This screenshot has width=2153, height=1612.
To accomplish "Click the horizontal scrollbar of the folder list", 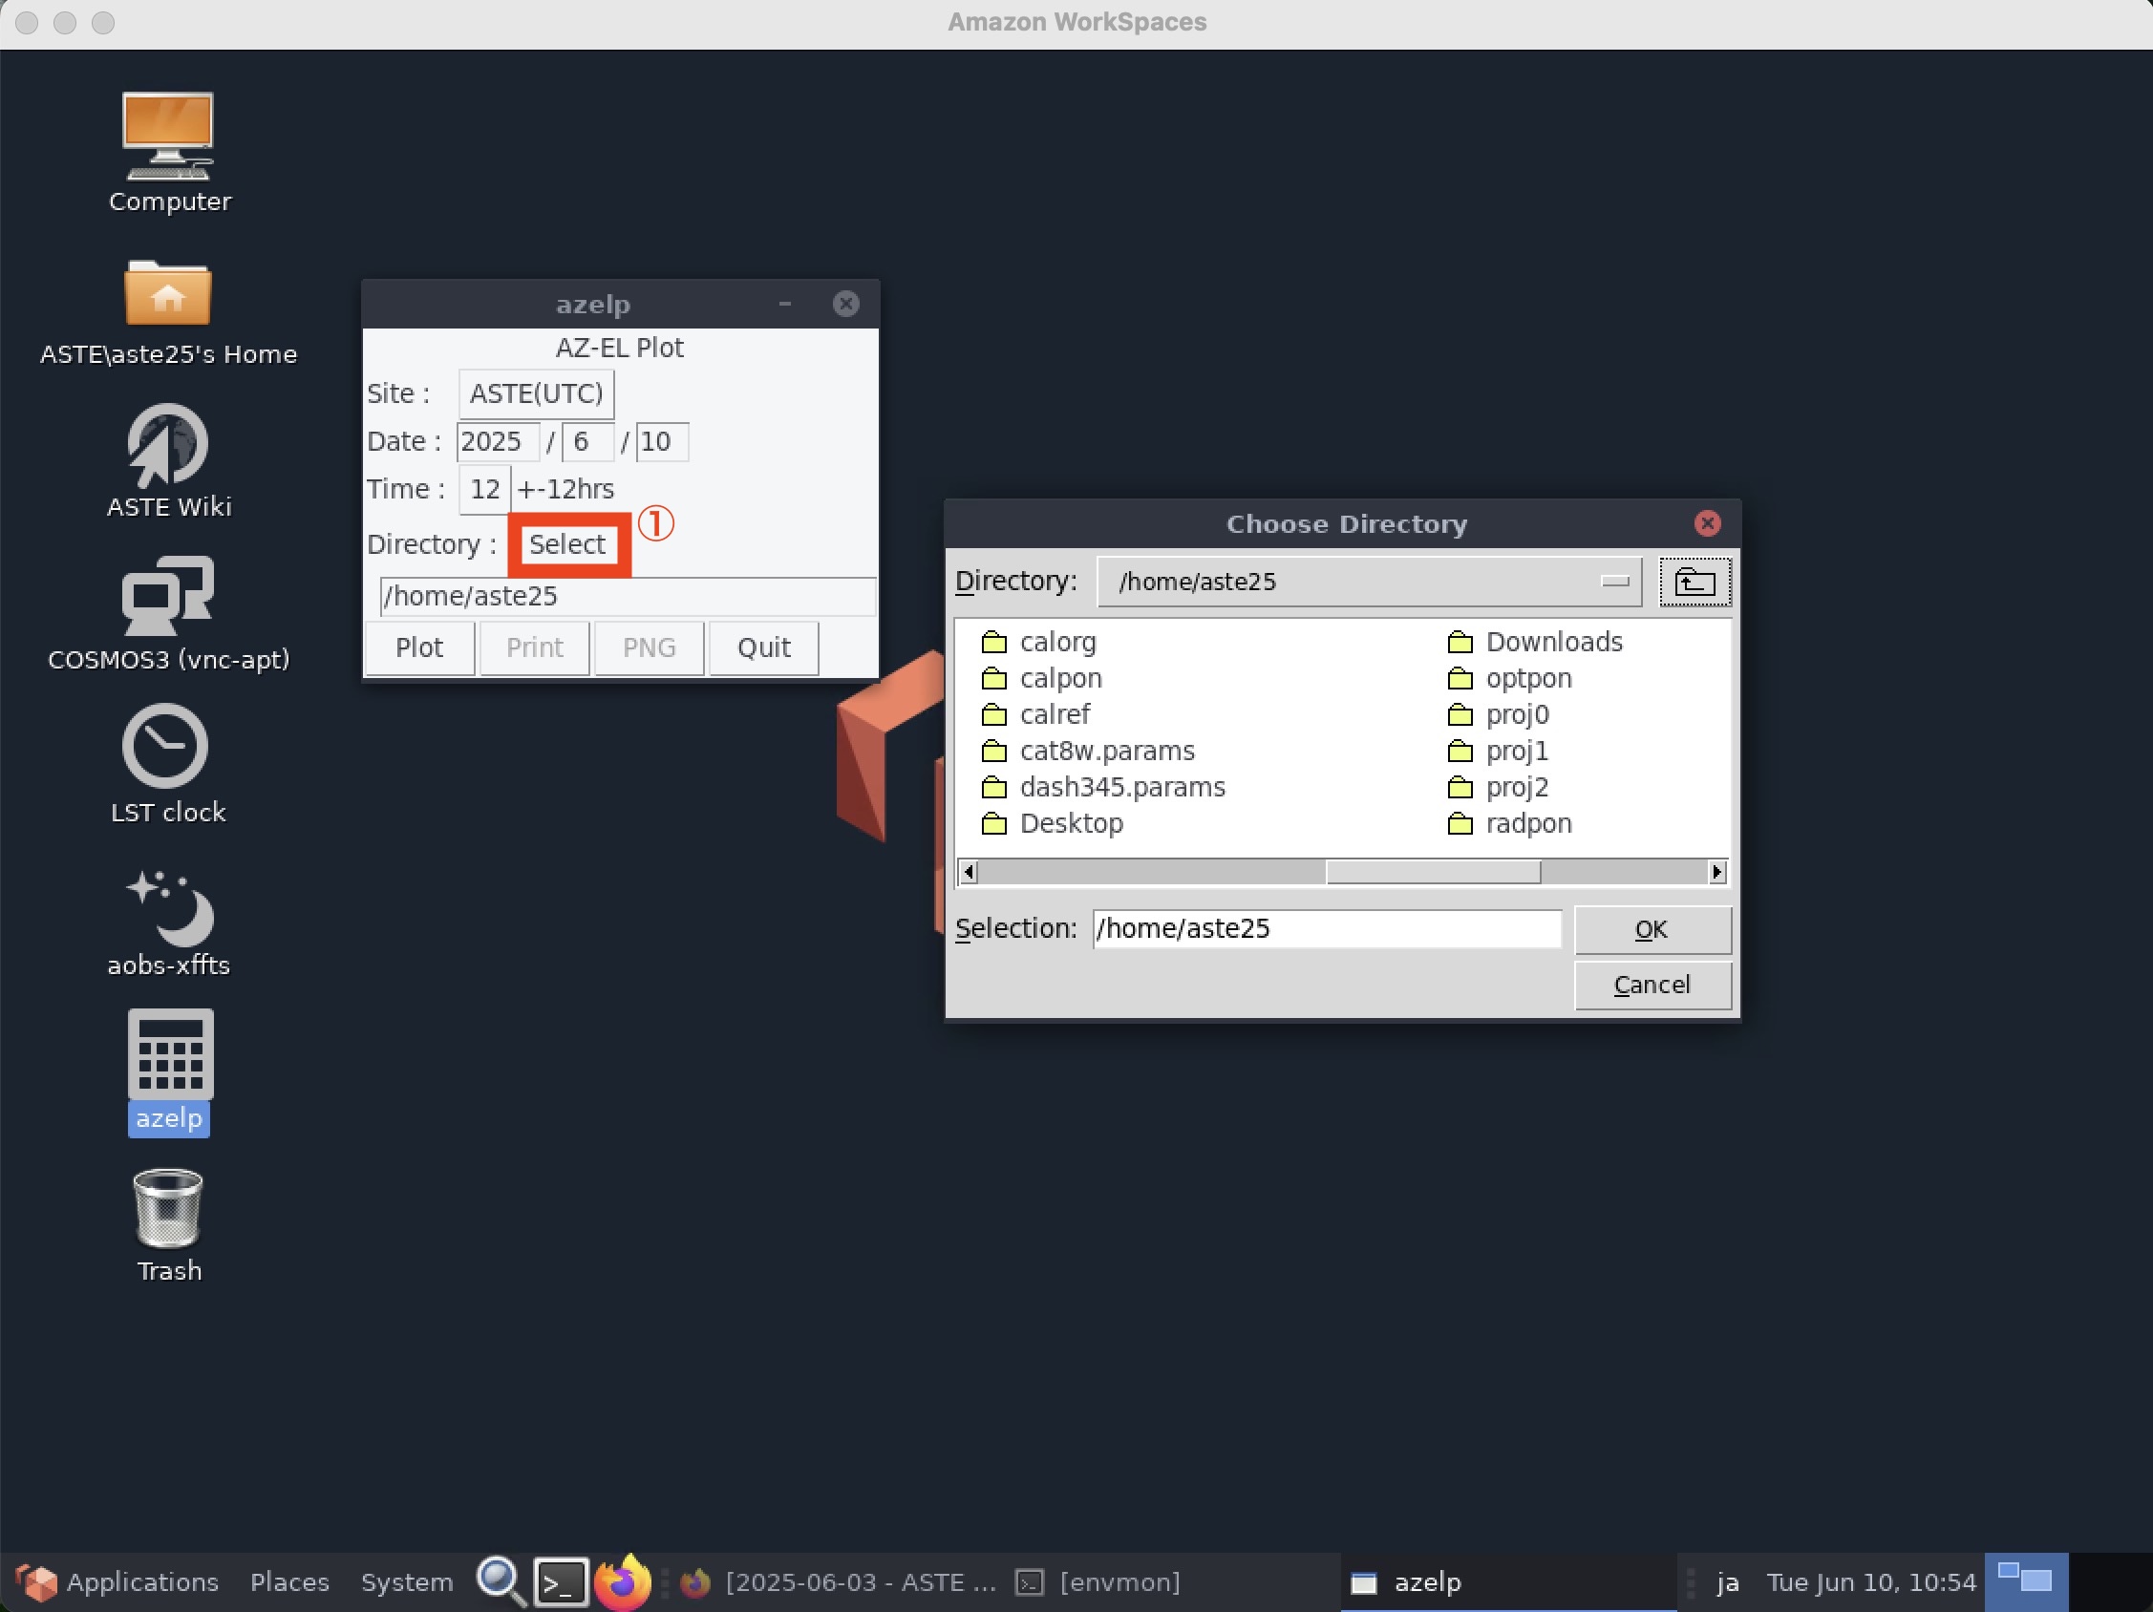I will click(1432, 872).
